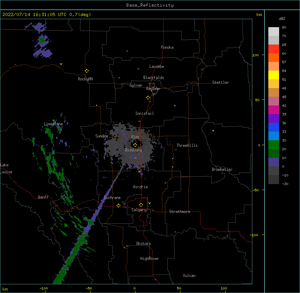Click the dBZ legend heading
The width and height of the screenshot is (300, 293).
282,19
